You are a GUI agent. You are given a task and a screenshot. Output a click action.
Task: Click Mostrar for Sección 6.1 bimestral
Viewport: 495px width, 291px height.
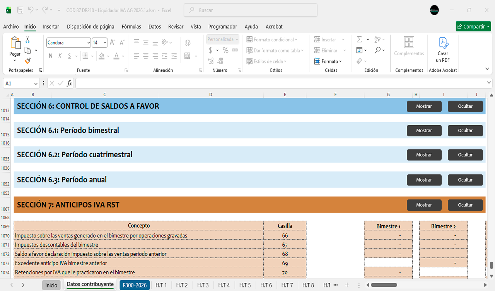[x=424, y=131]
